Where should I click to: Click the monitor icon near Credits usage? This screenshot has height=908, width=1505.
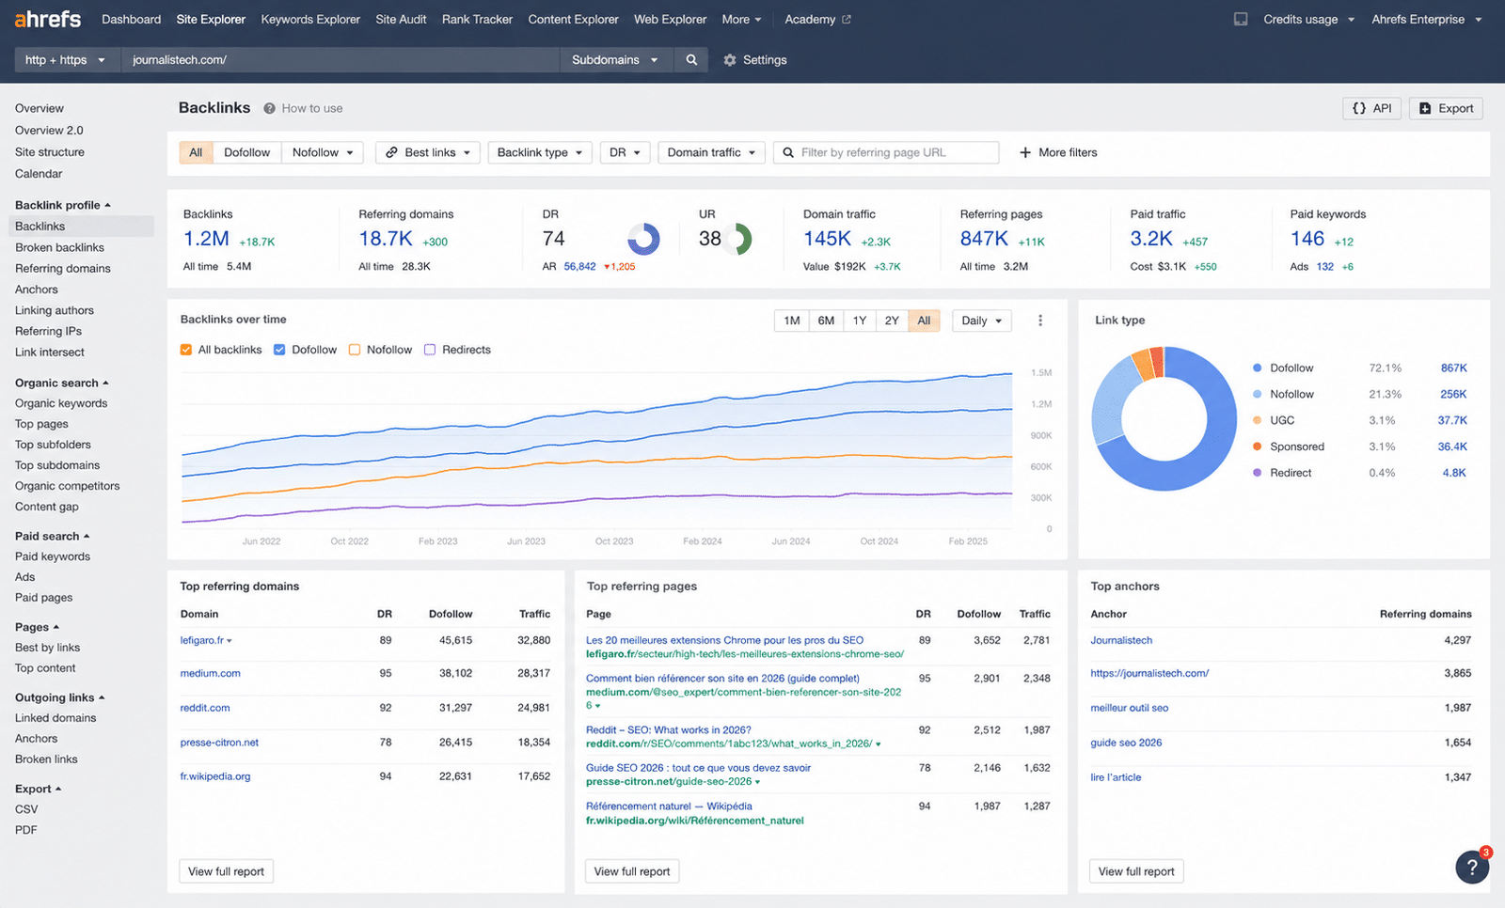click(x=1241, y=19)
